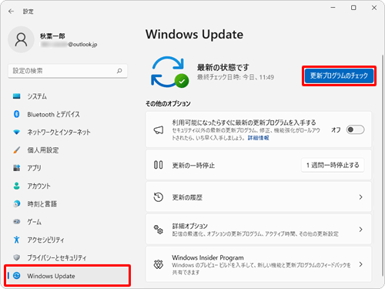Click the その他のオプション heading
385x289 pixels.
pyautogui.click(x=168, y=103)
